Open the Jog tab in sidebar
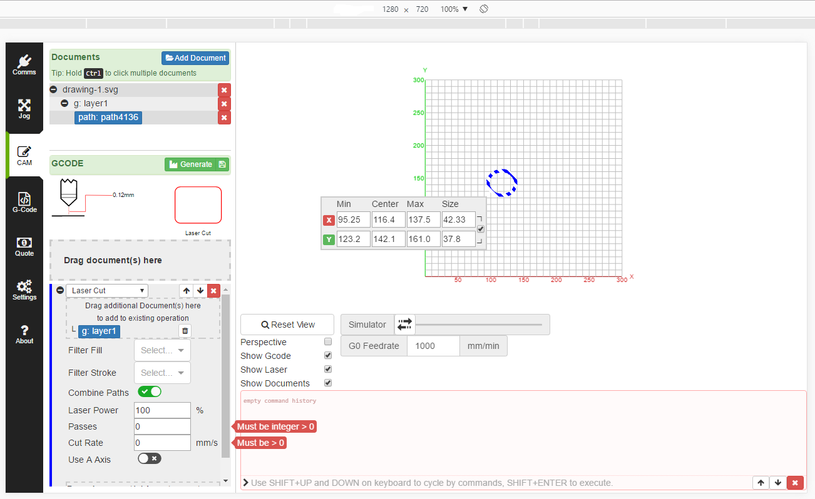The width and height of the screenshot is (815, 499). (x=24, y=109)
